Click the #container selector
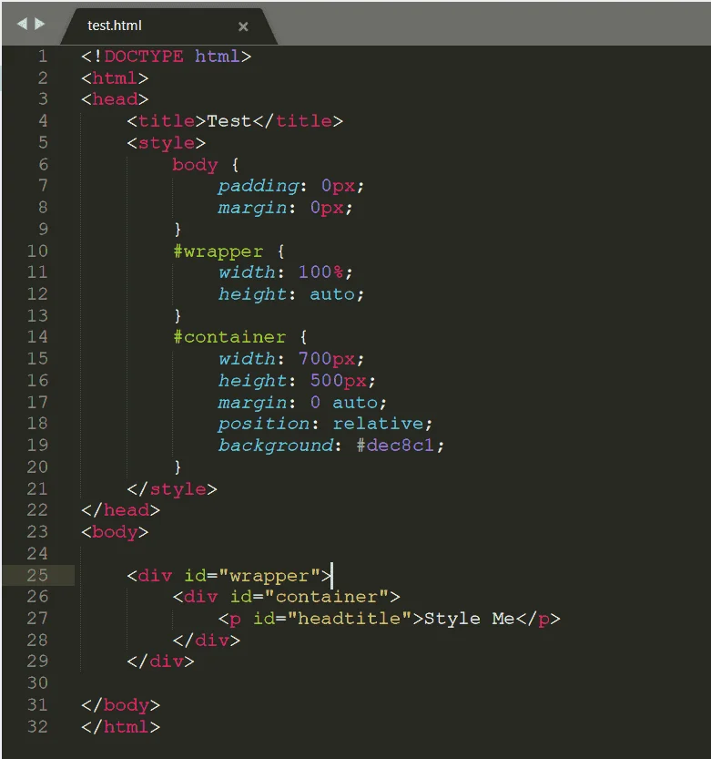 229,337
